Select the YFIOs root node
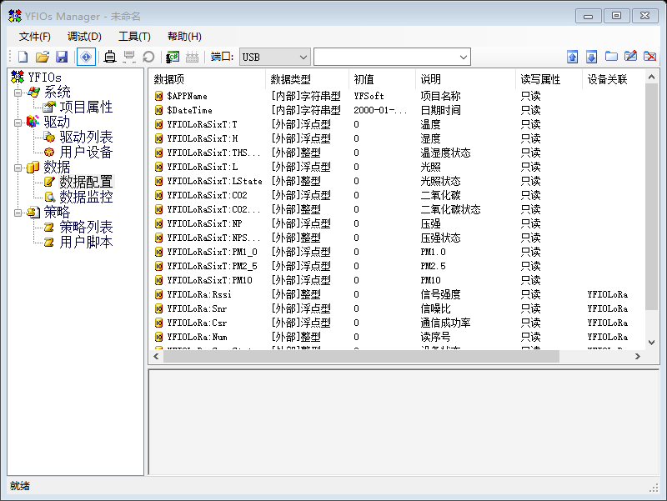The image size is (667, 501). pos(44,78)
